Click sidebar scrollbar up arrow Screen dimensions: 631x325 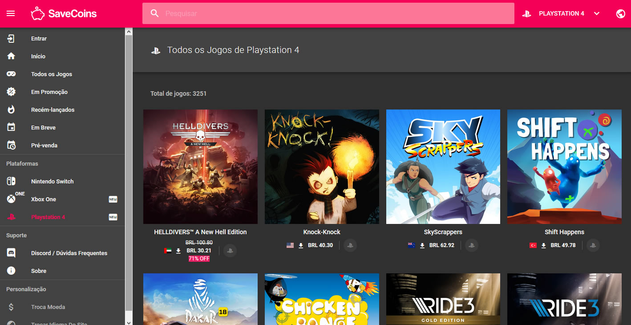[129, 32]
